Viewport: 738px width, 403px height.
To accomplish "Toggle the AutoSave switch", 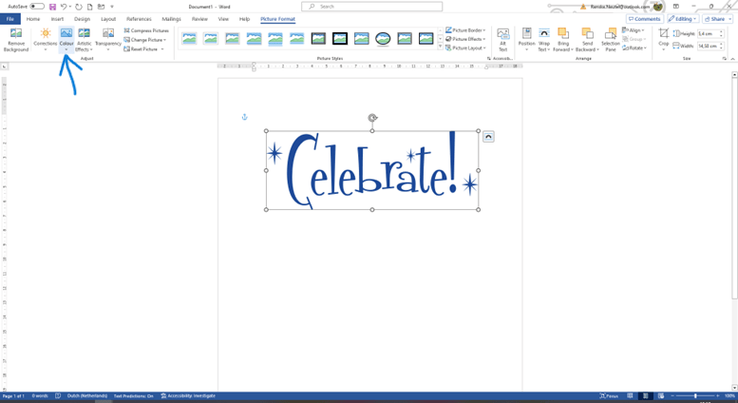I will point(36,6).
